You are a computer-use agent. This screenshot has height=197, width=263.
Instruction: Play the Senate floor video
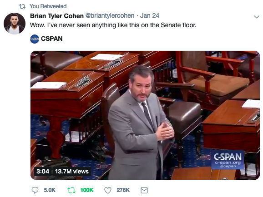point(145,115)
